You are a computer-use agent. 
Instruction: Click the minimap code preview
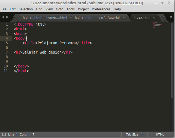[157, 25]
